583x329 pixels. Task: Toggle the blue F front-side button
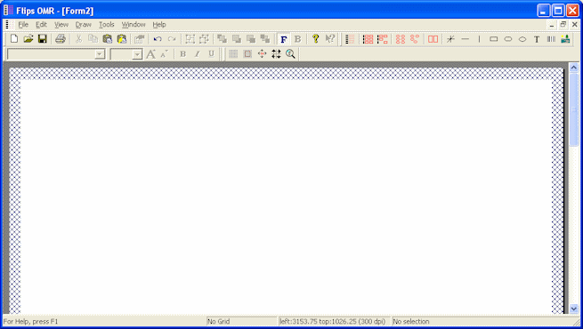(283, 39)
